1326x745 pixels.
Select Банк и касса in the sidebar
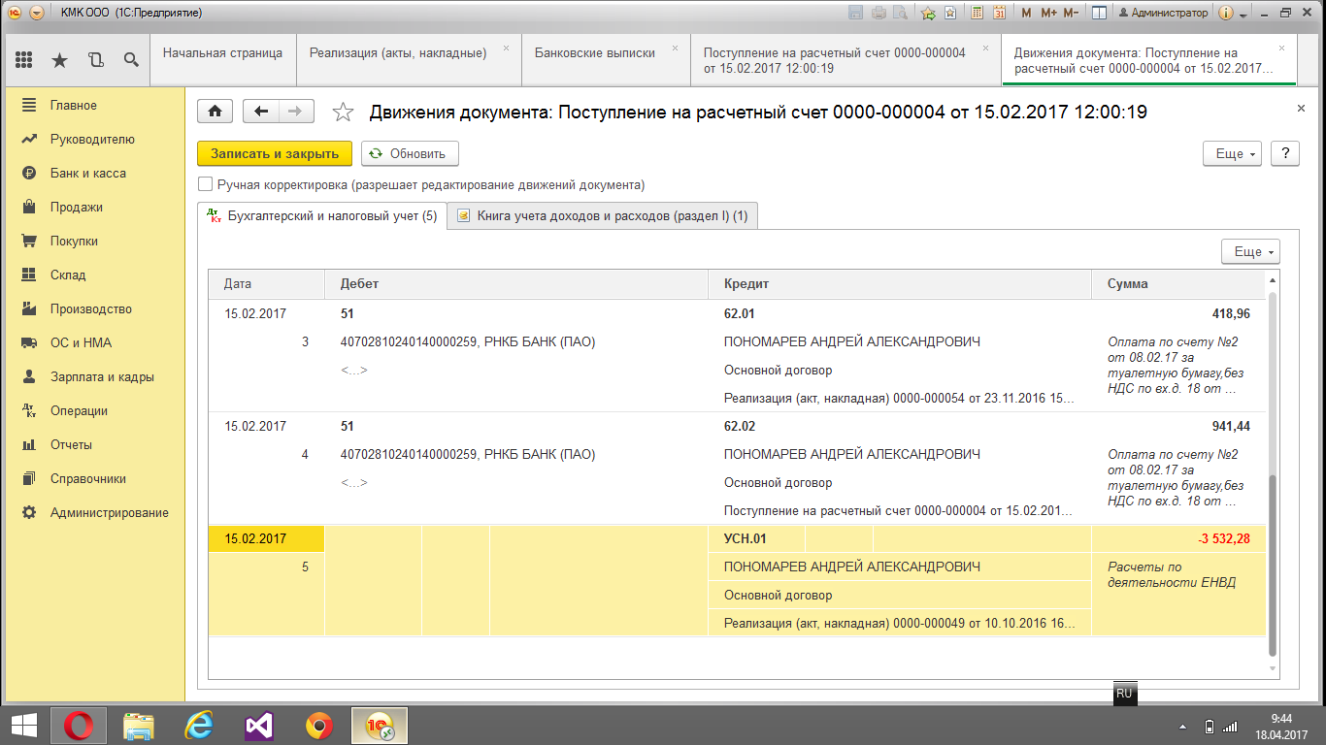(x=87, y=173)
